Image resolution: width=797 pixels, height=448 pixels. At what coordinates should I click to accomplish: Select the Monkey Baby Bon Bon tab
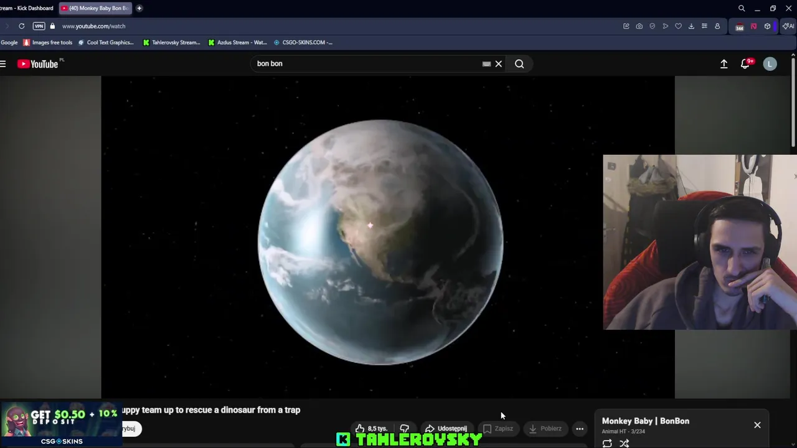coord(95,8)
